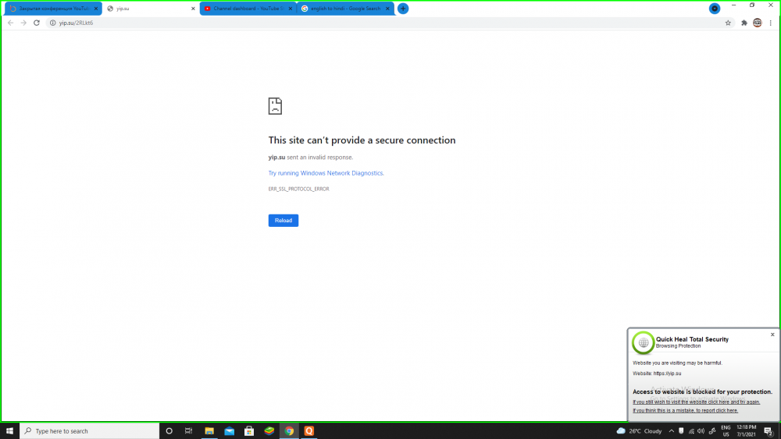Open Chrome three-dot menu

click(770, 23)
